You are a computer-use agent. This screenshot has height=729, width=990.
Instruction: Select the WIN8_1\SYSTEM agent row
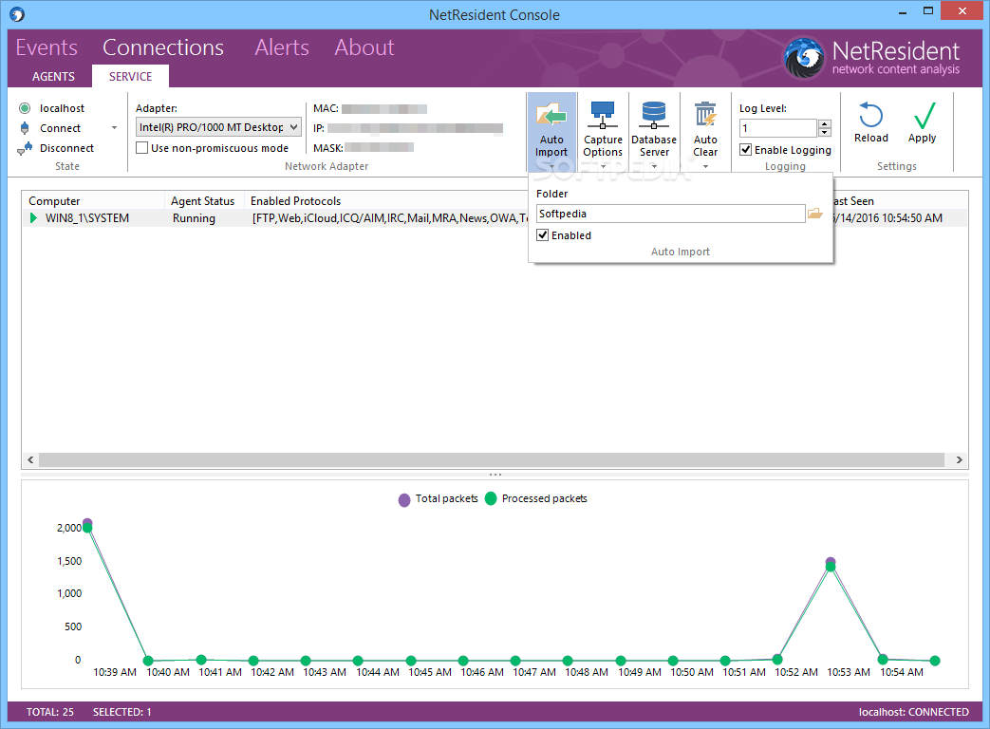[x=495, y=217]
